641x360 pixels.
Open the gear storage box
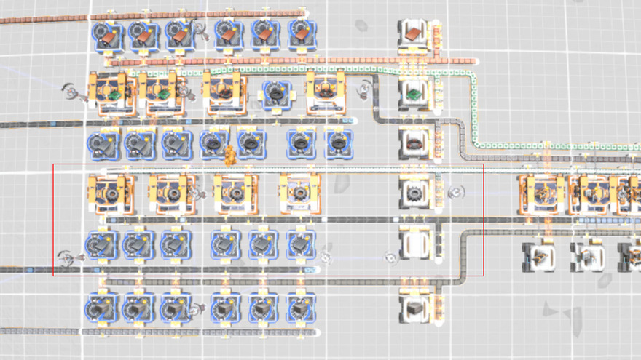(x=413, y=193)
